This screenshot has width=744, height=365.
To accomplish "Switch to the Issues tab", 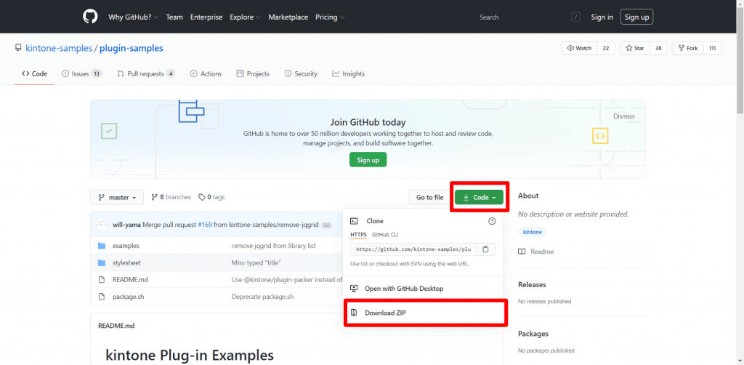I will click(x=81, y=73).
